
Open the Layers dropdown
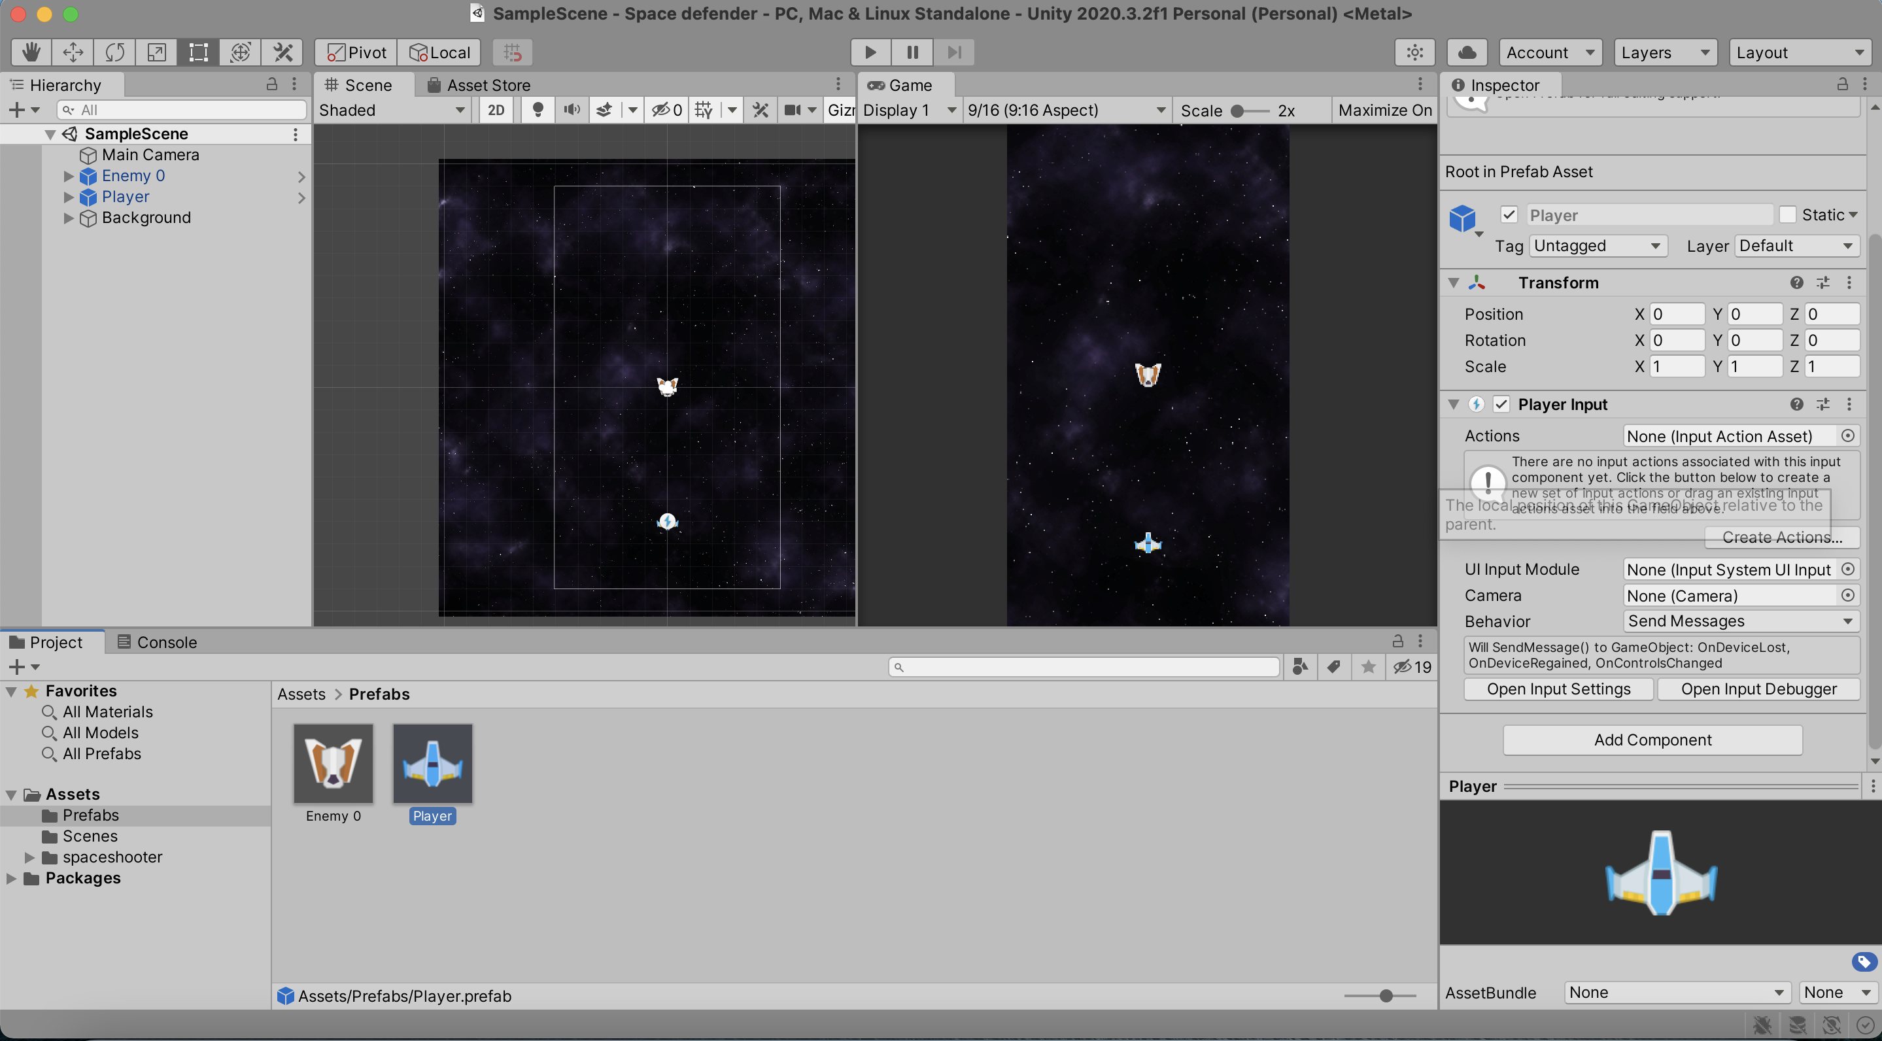(1665, 52)
